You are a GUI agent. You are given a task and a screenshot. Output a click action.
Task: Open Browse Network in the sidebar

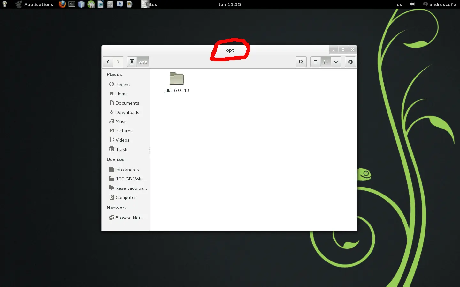click(x=126, y=218)
